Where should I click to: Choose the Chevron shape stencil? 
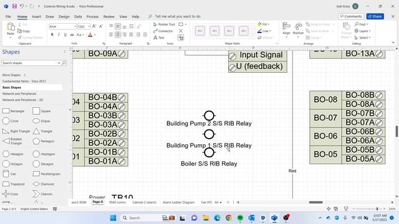[42, 194]
